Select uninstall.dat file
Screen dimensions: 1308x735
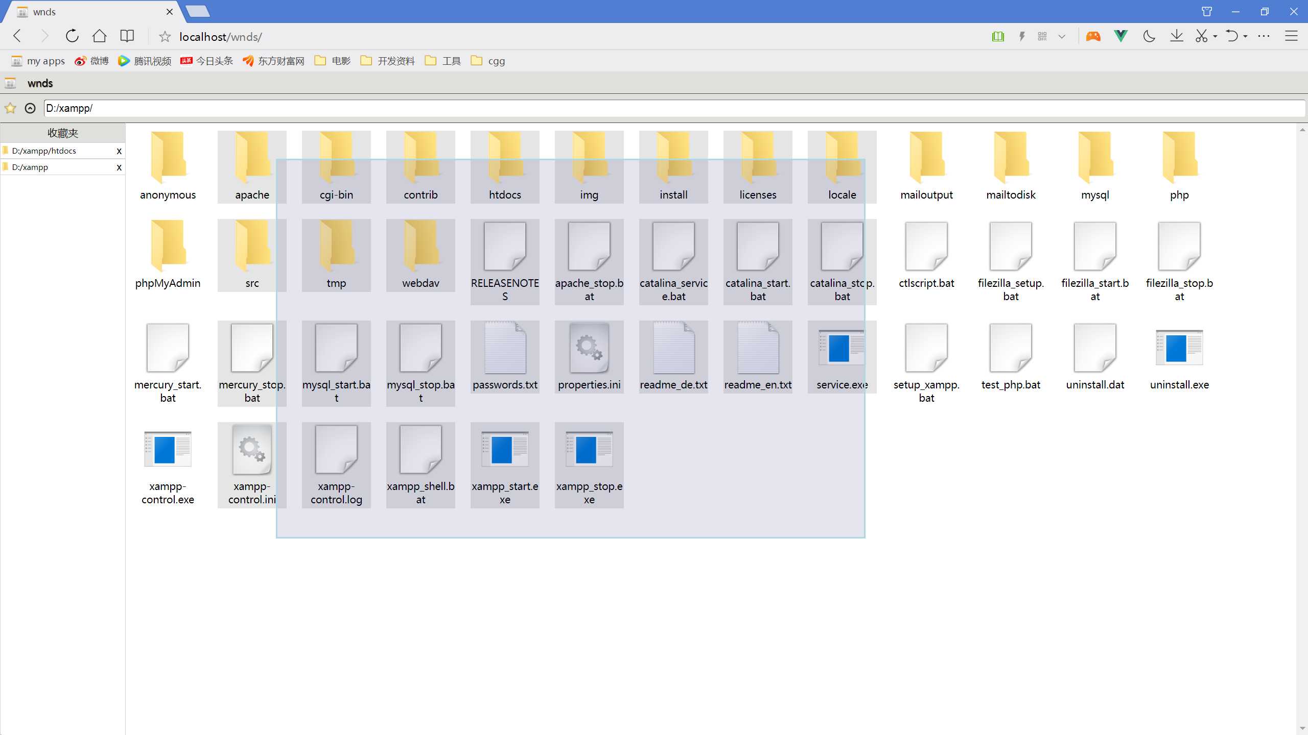[x=1095, y=357]
